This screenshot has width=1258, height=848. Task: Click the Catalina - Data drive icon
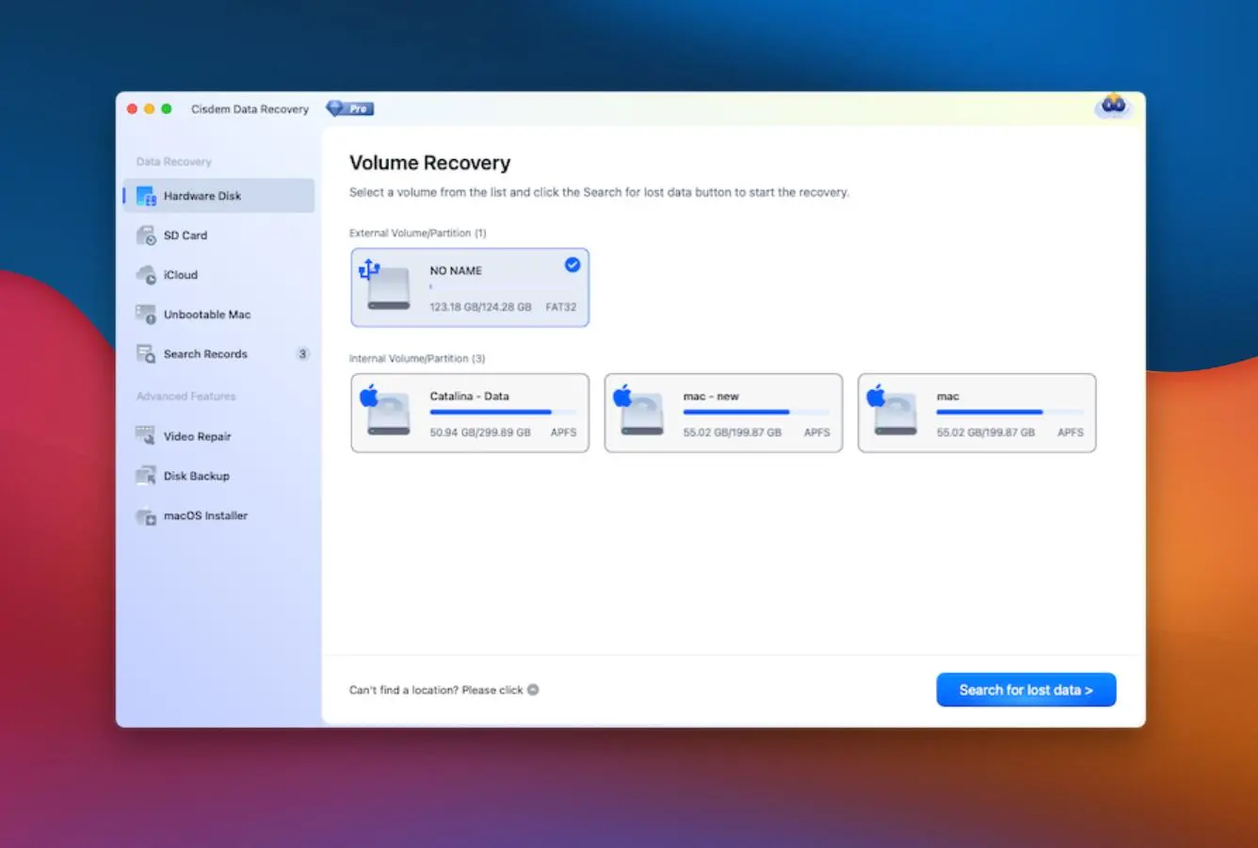(x=386, y=411)
